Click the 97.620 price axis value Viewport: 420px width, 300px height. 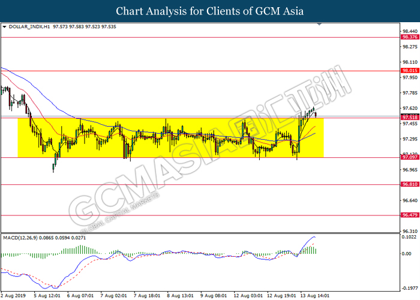pos(410,108)
